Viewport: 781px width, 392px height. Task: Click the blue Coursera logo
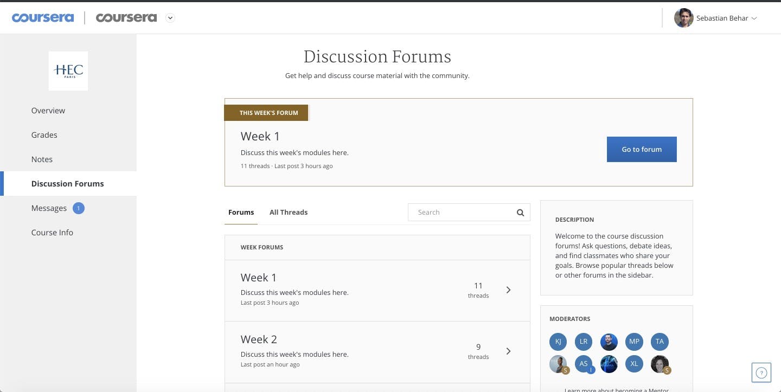[x=43, y=18]
